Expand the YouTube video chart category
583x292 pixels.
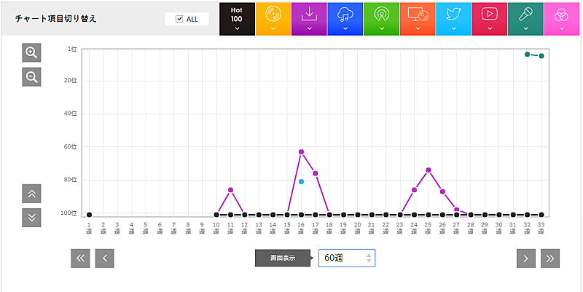click(x=490, y=18)
